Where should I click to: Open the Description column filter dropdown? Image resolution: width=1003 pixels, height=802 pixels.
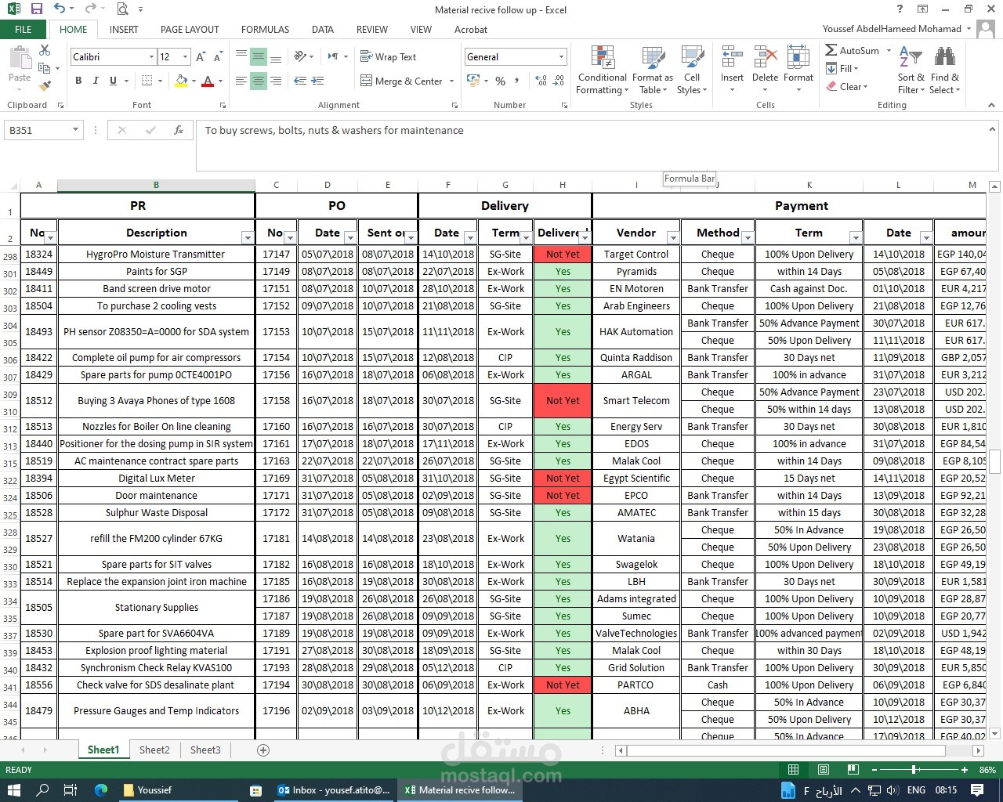(248, 237)
